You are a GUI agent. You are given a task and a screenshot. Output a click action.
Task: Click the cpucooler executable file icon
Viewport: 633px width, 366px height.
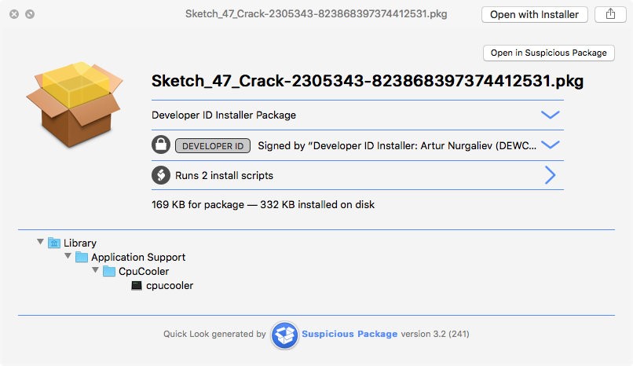click(x=137, y=286)
